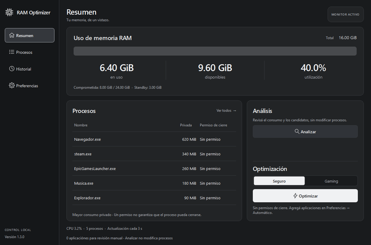Click the RAM usage progress bar

(215, 51)
